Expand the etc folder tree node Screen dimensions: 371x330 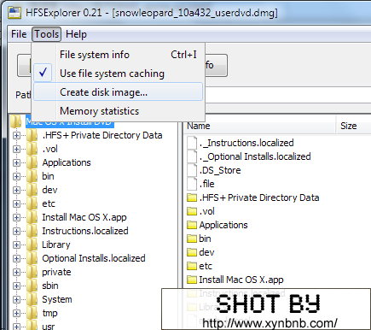coord(16,204)
